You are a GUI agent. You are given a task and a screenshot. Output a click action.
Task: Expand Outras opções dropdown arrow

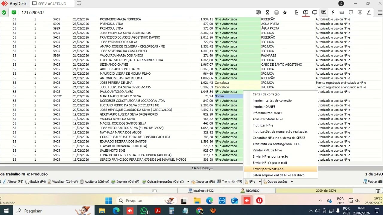pyautogui.click(x=292, y=182)
